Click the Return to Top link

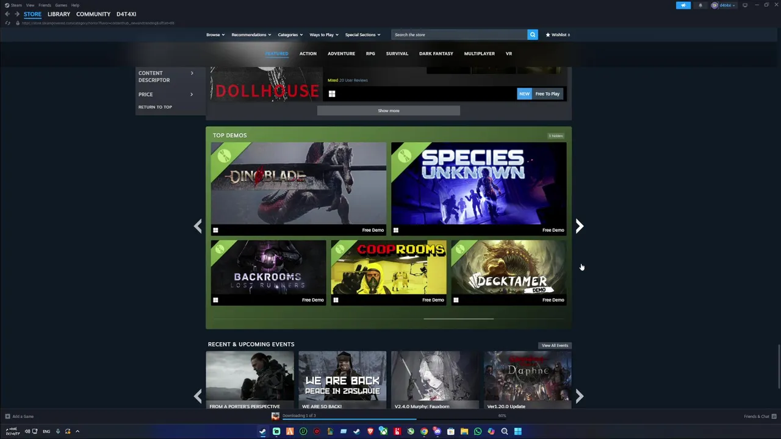click(155, 107)
